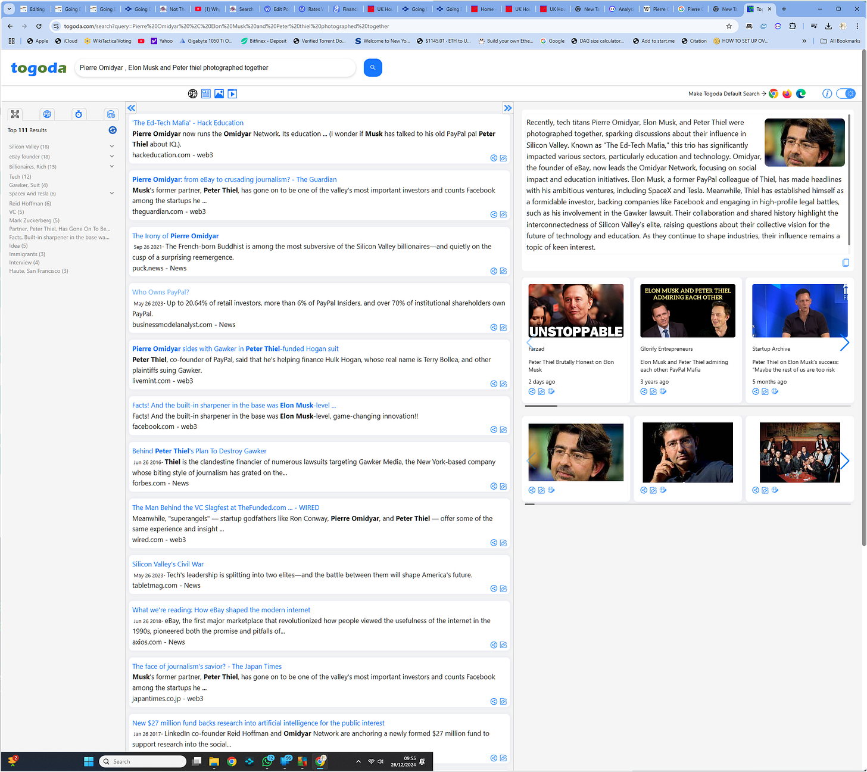
Task: Open globe icon on Startup Archive video card
Action: [x=775, y=391]
